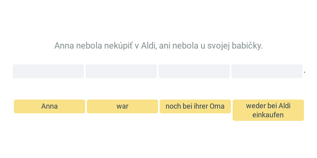
Task: Select the 'Anna' word tile
Action: point(50,106)
